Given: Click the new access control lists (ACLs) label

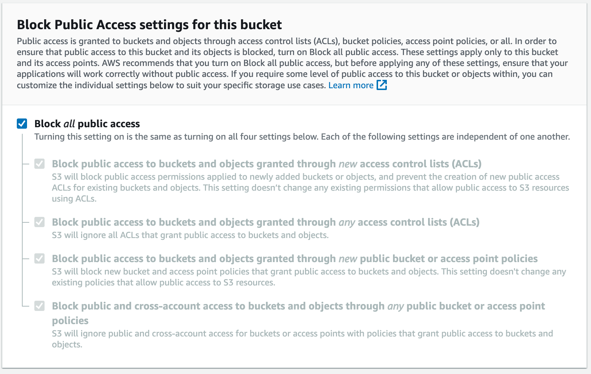Looking at the screenshot, I should tap(266, 164).
